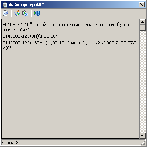Close the Файл-буфер ABC window
The width and height of the screenshot is (147, 147).
click(x=142, y=5)
